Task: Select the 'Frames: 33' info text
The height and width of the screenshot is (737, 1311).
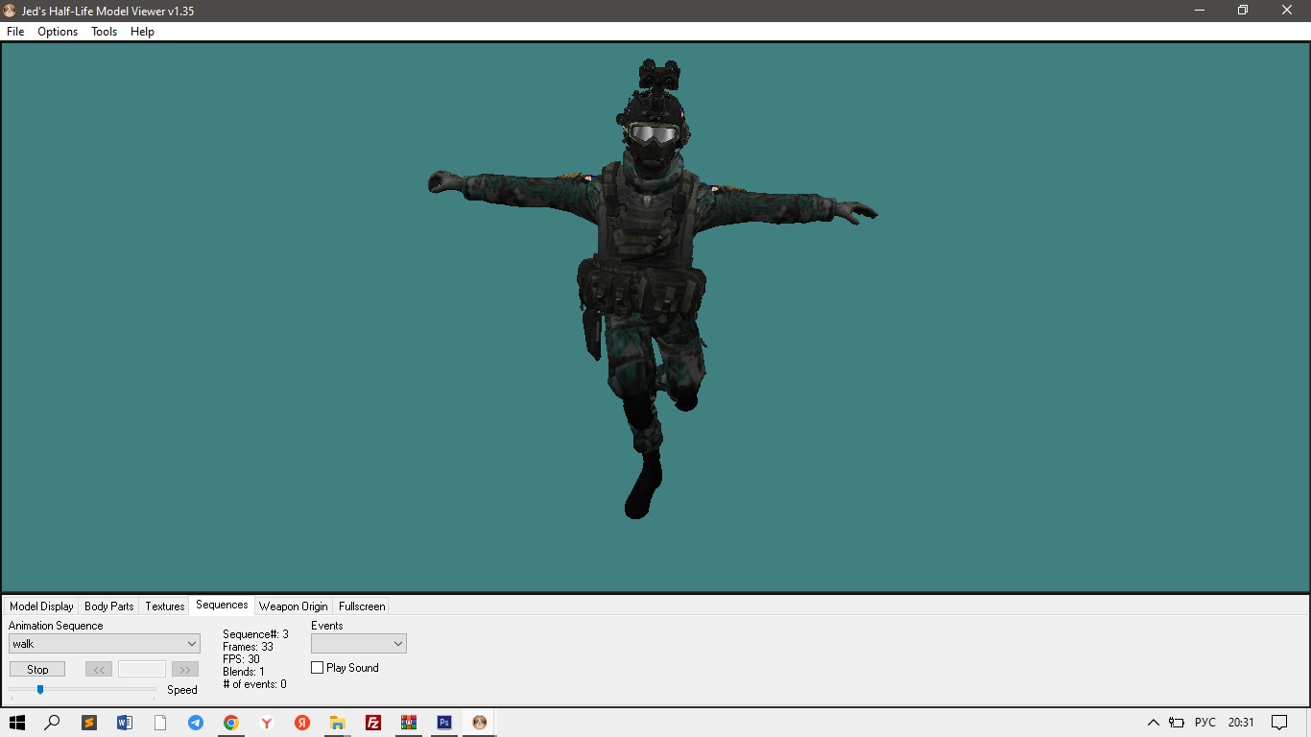Action: (248, 647)
